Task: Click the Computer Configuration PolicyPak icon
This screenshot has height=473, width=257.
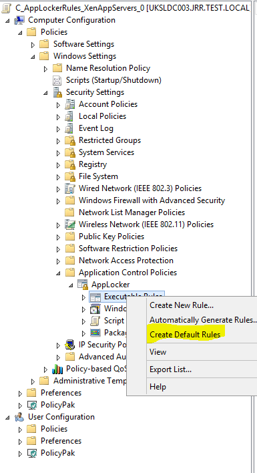Action: [32, 405]
